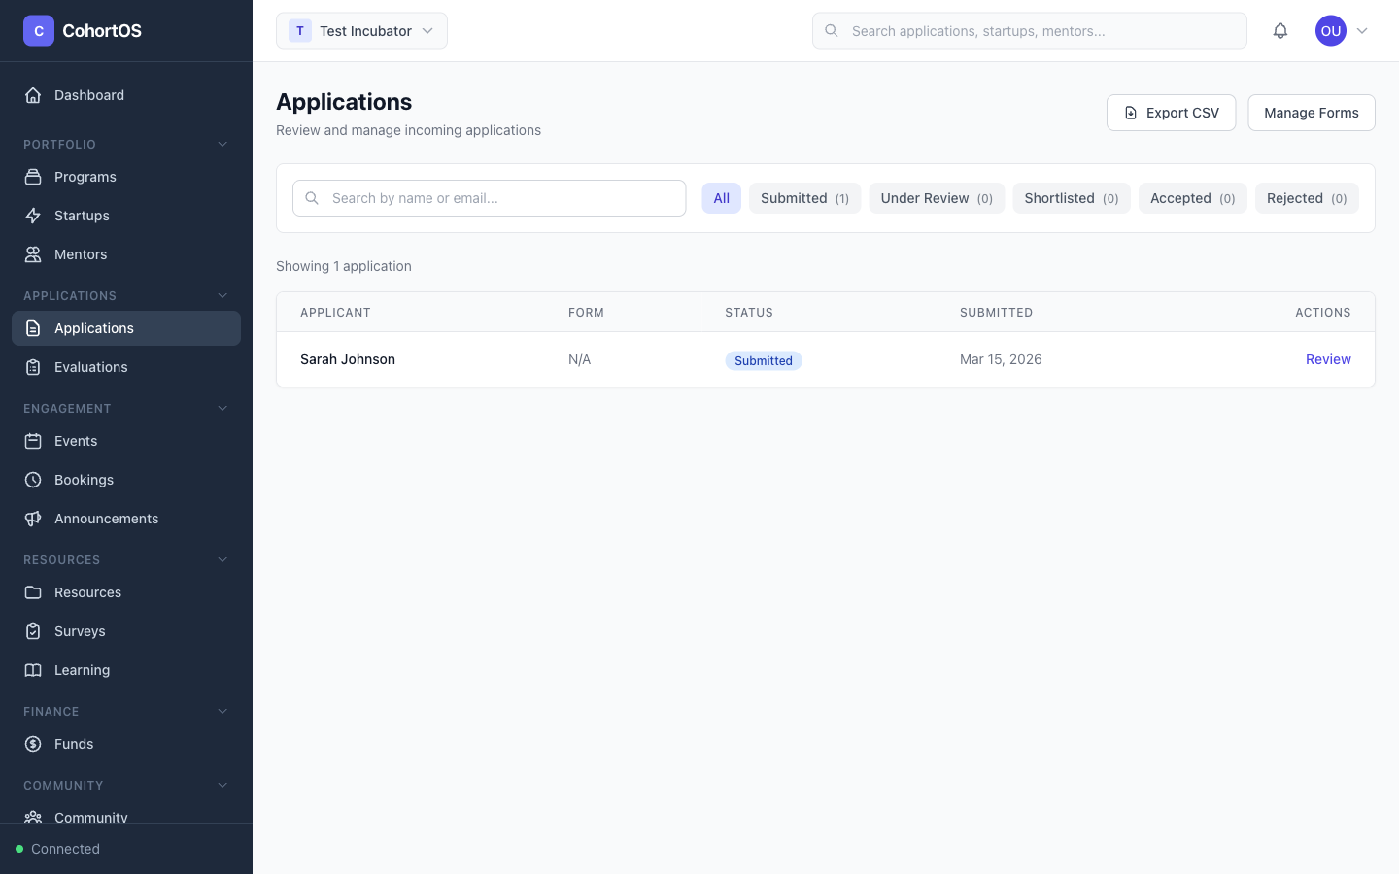Viewport: 1399px width, 874px height.
Task: Click the Surveys sidebar icon
Action: click(x=33, y=630)
